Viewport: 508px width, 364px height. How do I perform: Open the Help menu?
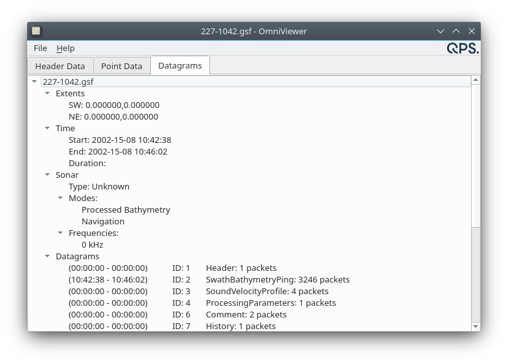pos(65,48)
